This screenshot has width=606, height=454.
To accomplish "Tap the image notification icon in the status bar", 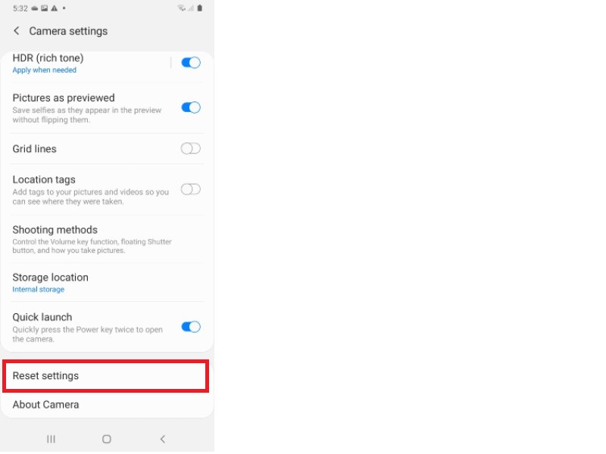I will click(x=45, y=8).
